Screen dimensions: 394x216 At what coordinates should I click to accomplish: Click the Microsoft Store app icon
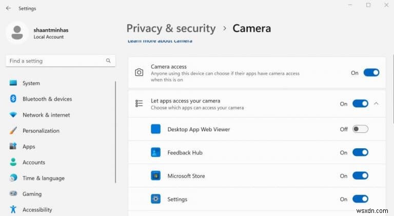(156, 176)
